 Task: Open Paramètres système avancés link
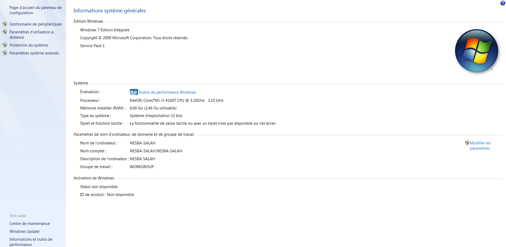coord(34,53)
